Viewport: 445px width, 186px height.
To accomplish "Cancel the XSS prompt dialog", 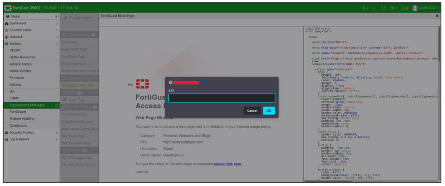I will click(x=252, y=111).
